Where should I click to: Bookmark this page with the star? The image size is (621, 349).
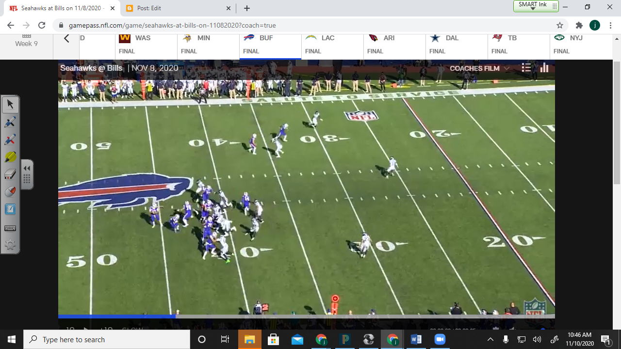pos(560,25)
